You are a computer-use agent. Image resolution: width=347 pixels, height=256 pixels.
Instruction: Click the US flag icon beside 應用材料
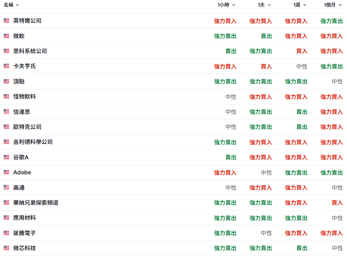(7, 218)
